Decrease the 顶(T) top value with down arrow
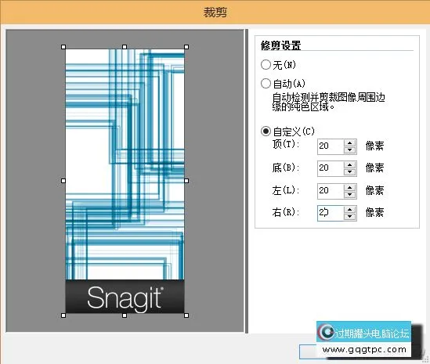 [349, 150]
